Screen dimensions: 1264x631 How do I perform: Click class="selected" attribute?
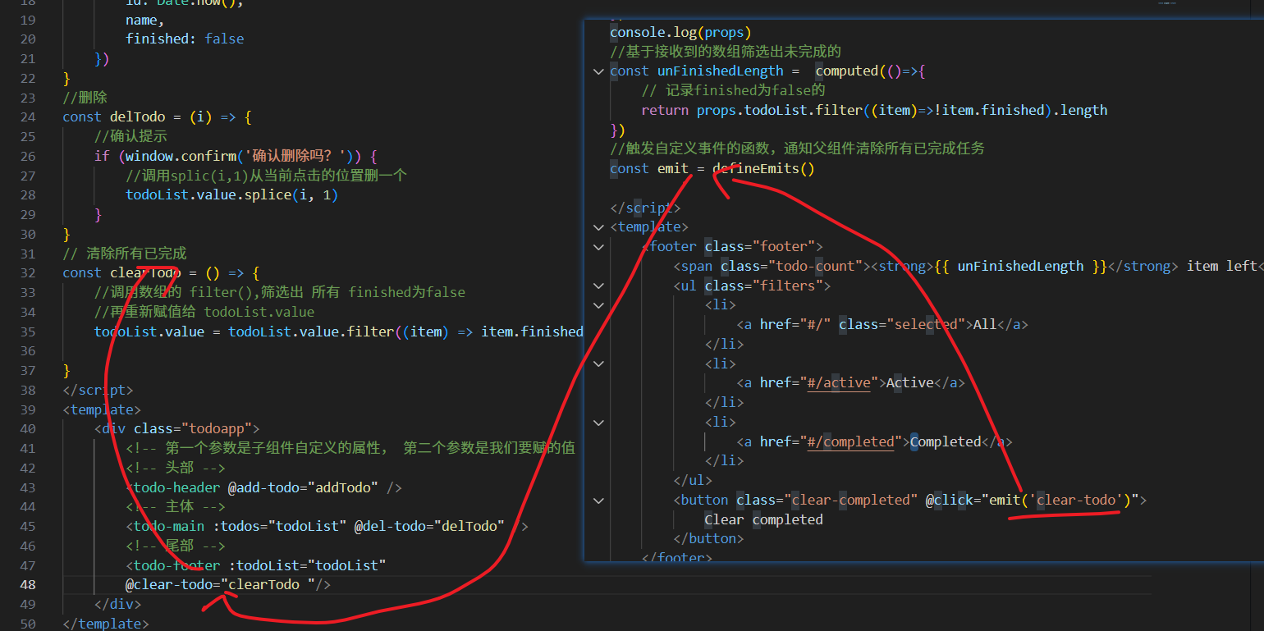pos(902,324)
